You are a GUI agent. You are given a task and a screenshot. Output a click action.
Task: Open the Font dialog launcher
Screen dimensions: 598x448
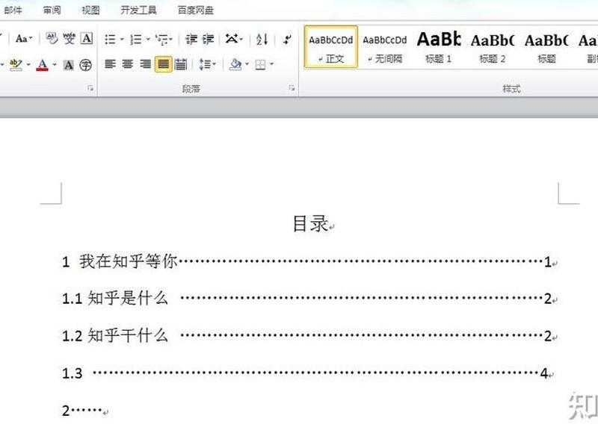coord(90,88)
